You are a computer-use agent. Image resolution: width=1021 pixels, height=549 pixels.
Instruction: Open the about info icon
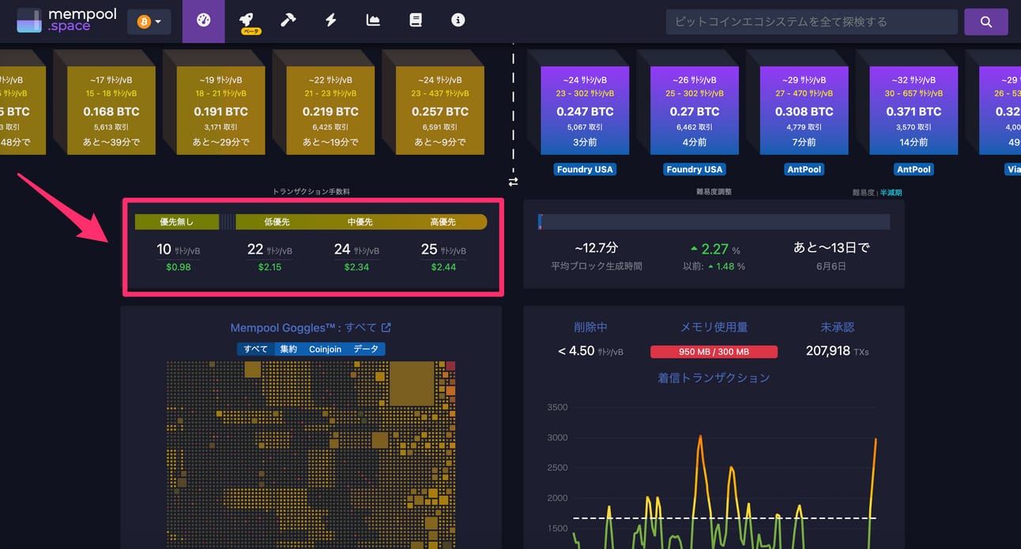click(458, 21)
